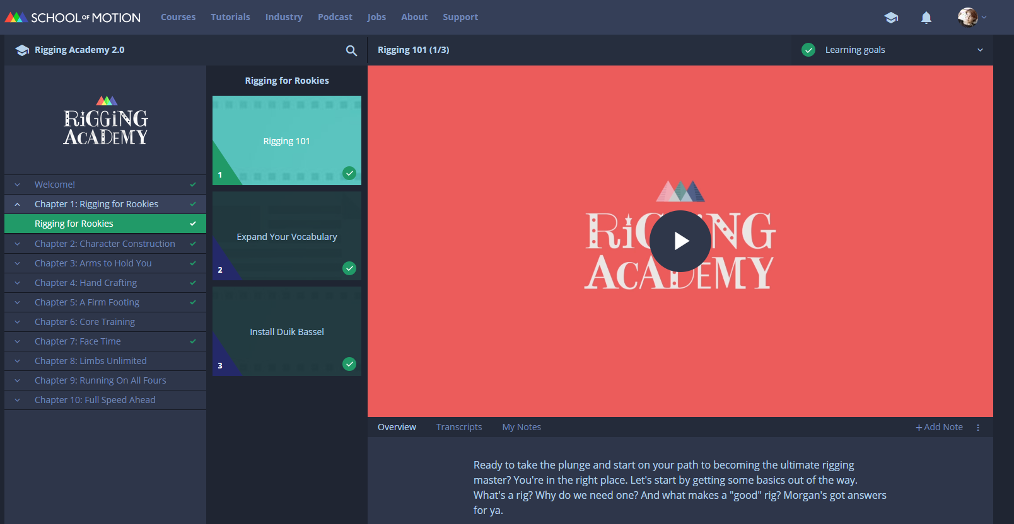The image size is (1014, 524).
Task: Click the Learning goals label
Action: point(855,50)
